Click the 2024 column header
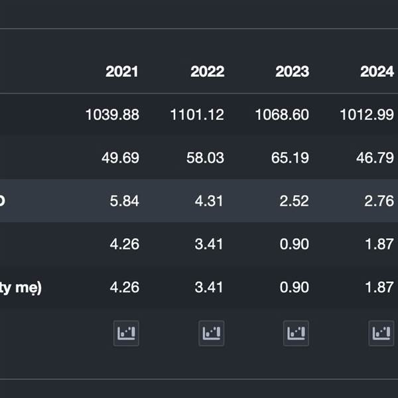The height and width of the screenshot is (398, 398). point(377,72)
